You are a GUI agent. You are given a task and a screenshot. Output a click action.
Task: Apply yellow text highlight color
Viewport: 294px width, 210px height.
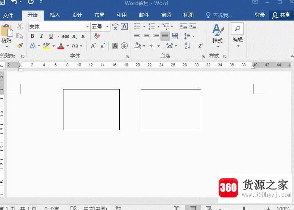tap(47, 46)
